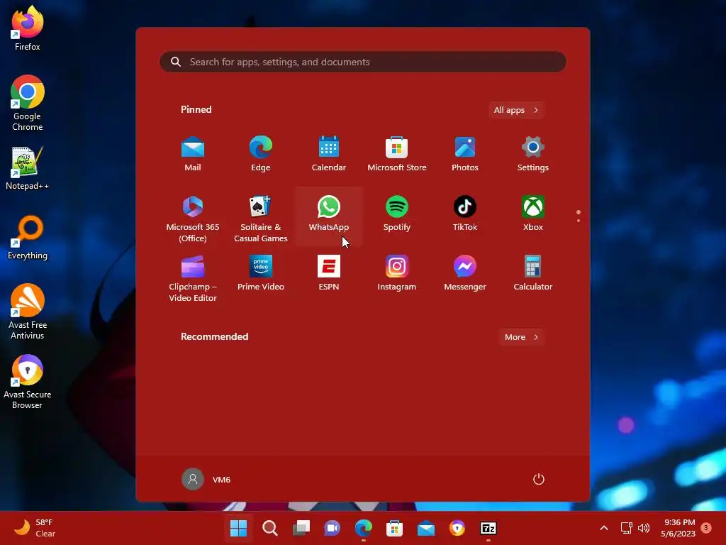The height and width of the screenshot is (545, 726).
Task: Open the Calendar pinned app
Action: (x=329, y=154)
